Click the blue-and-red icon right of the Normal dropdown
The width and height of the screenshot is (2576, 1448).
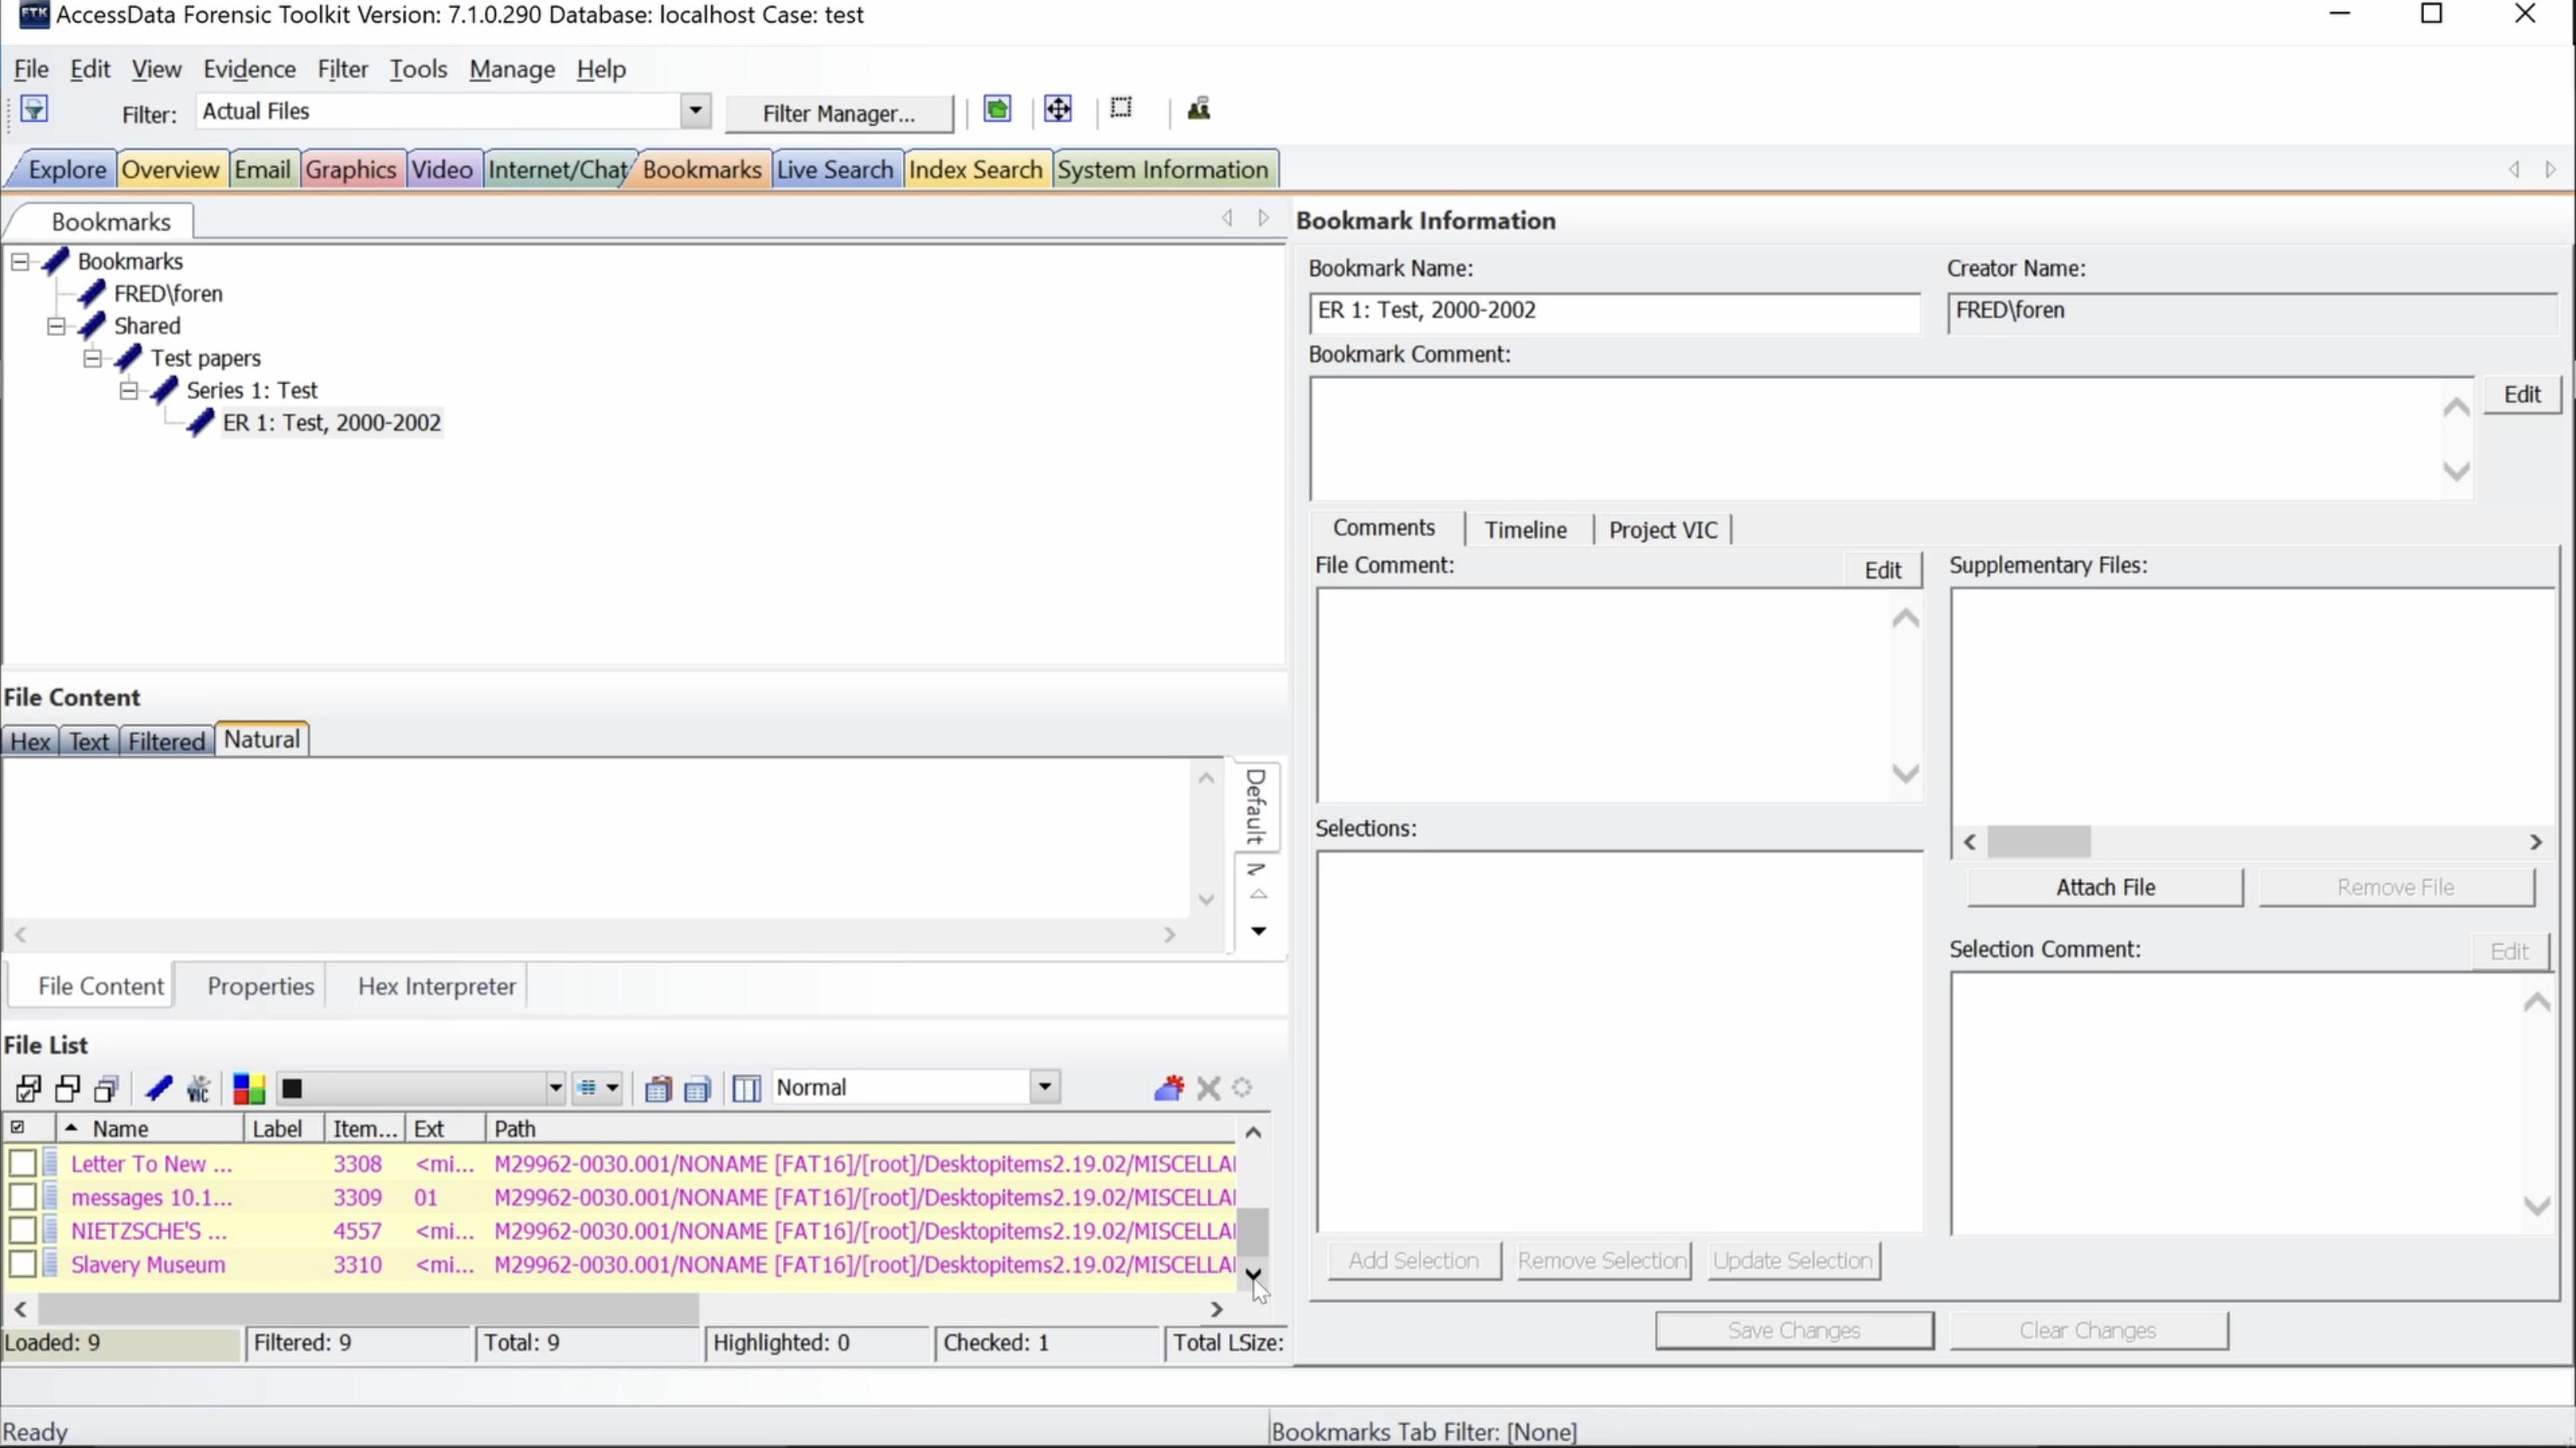1169,1088
